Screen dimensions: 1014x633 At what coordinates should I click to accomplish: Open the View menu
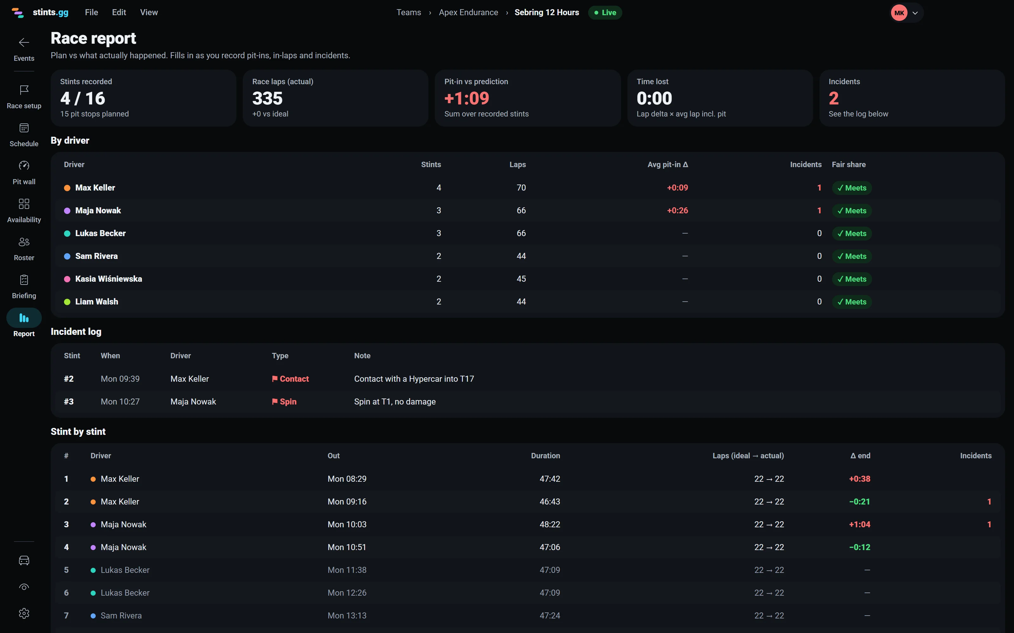tap(149, 13)
